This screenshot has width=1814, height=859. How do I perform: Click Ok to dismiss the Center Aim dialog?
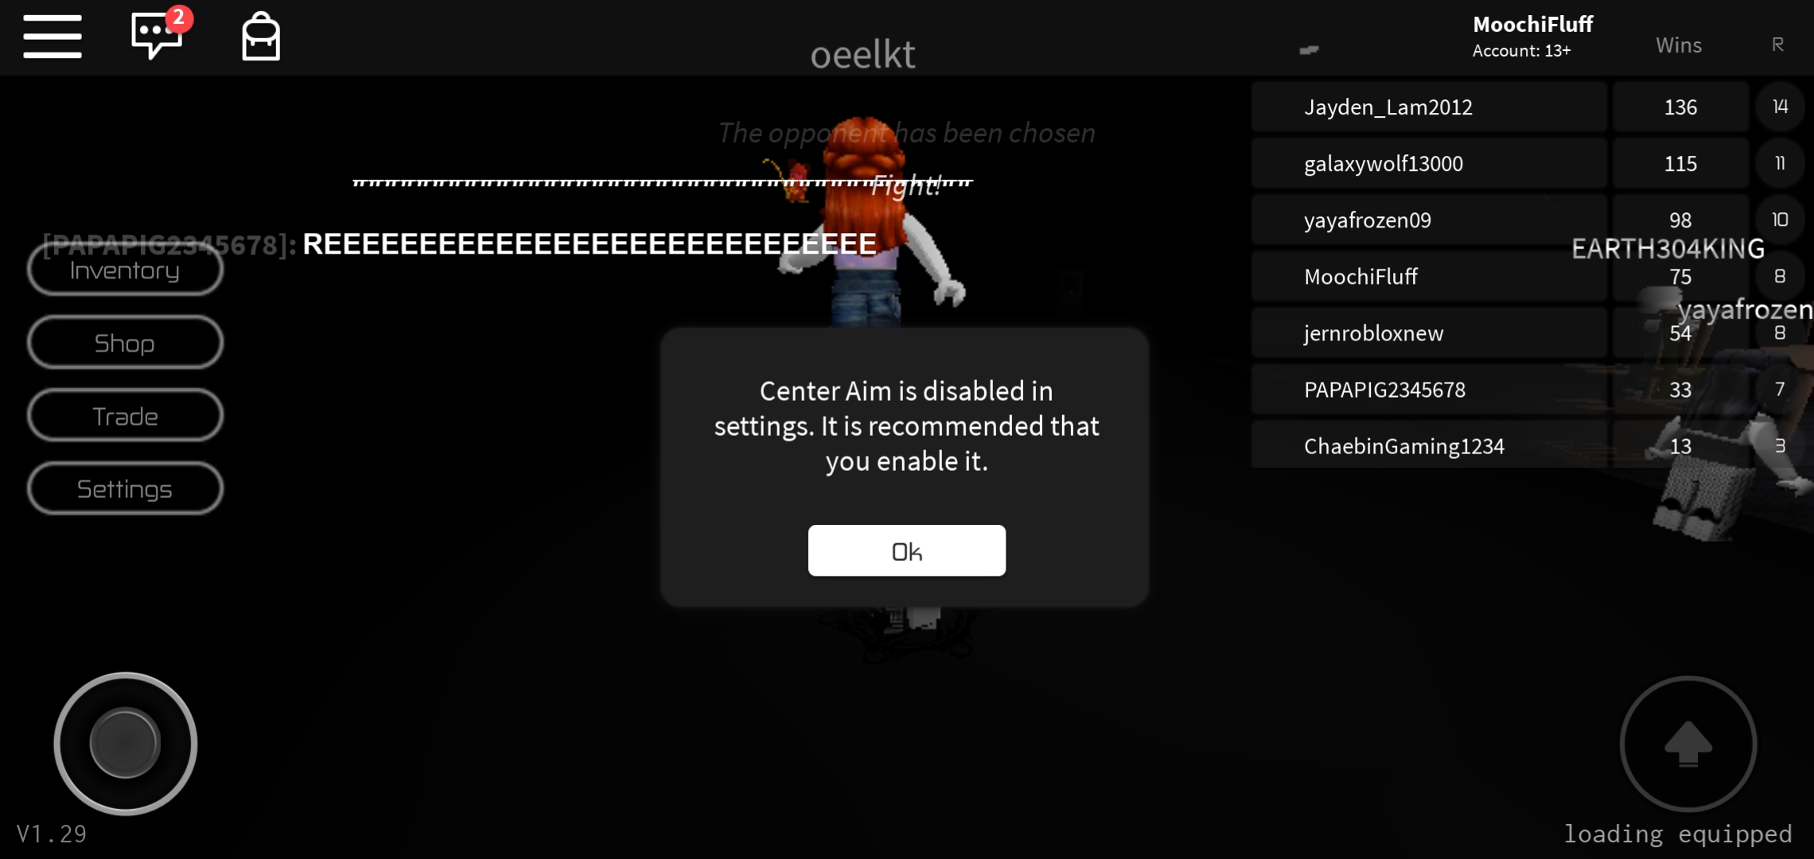(x=907, y=550)
